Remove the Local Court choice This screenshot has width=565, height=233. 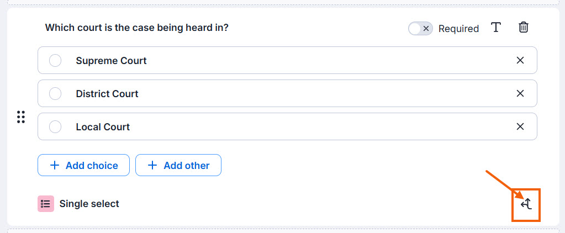point(520,126)
